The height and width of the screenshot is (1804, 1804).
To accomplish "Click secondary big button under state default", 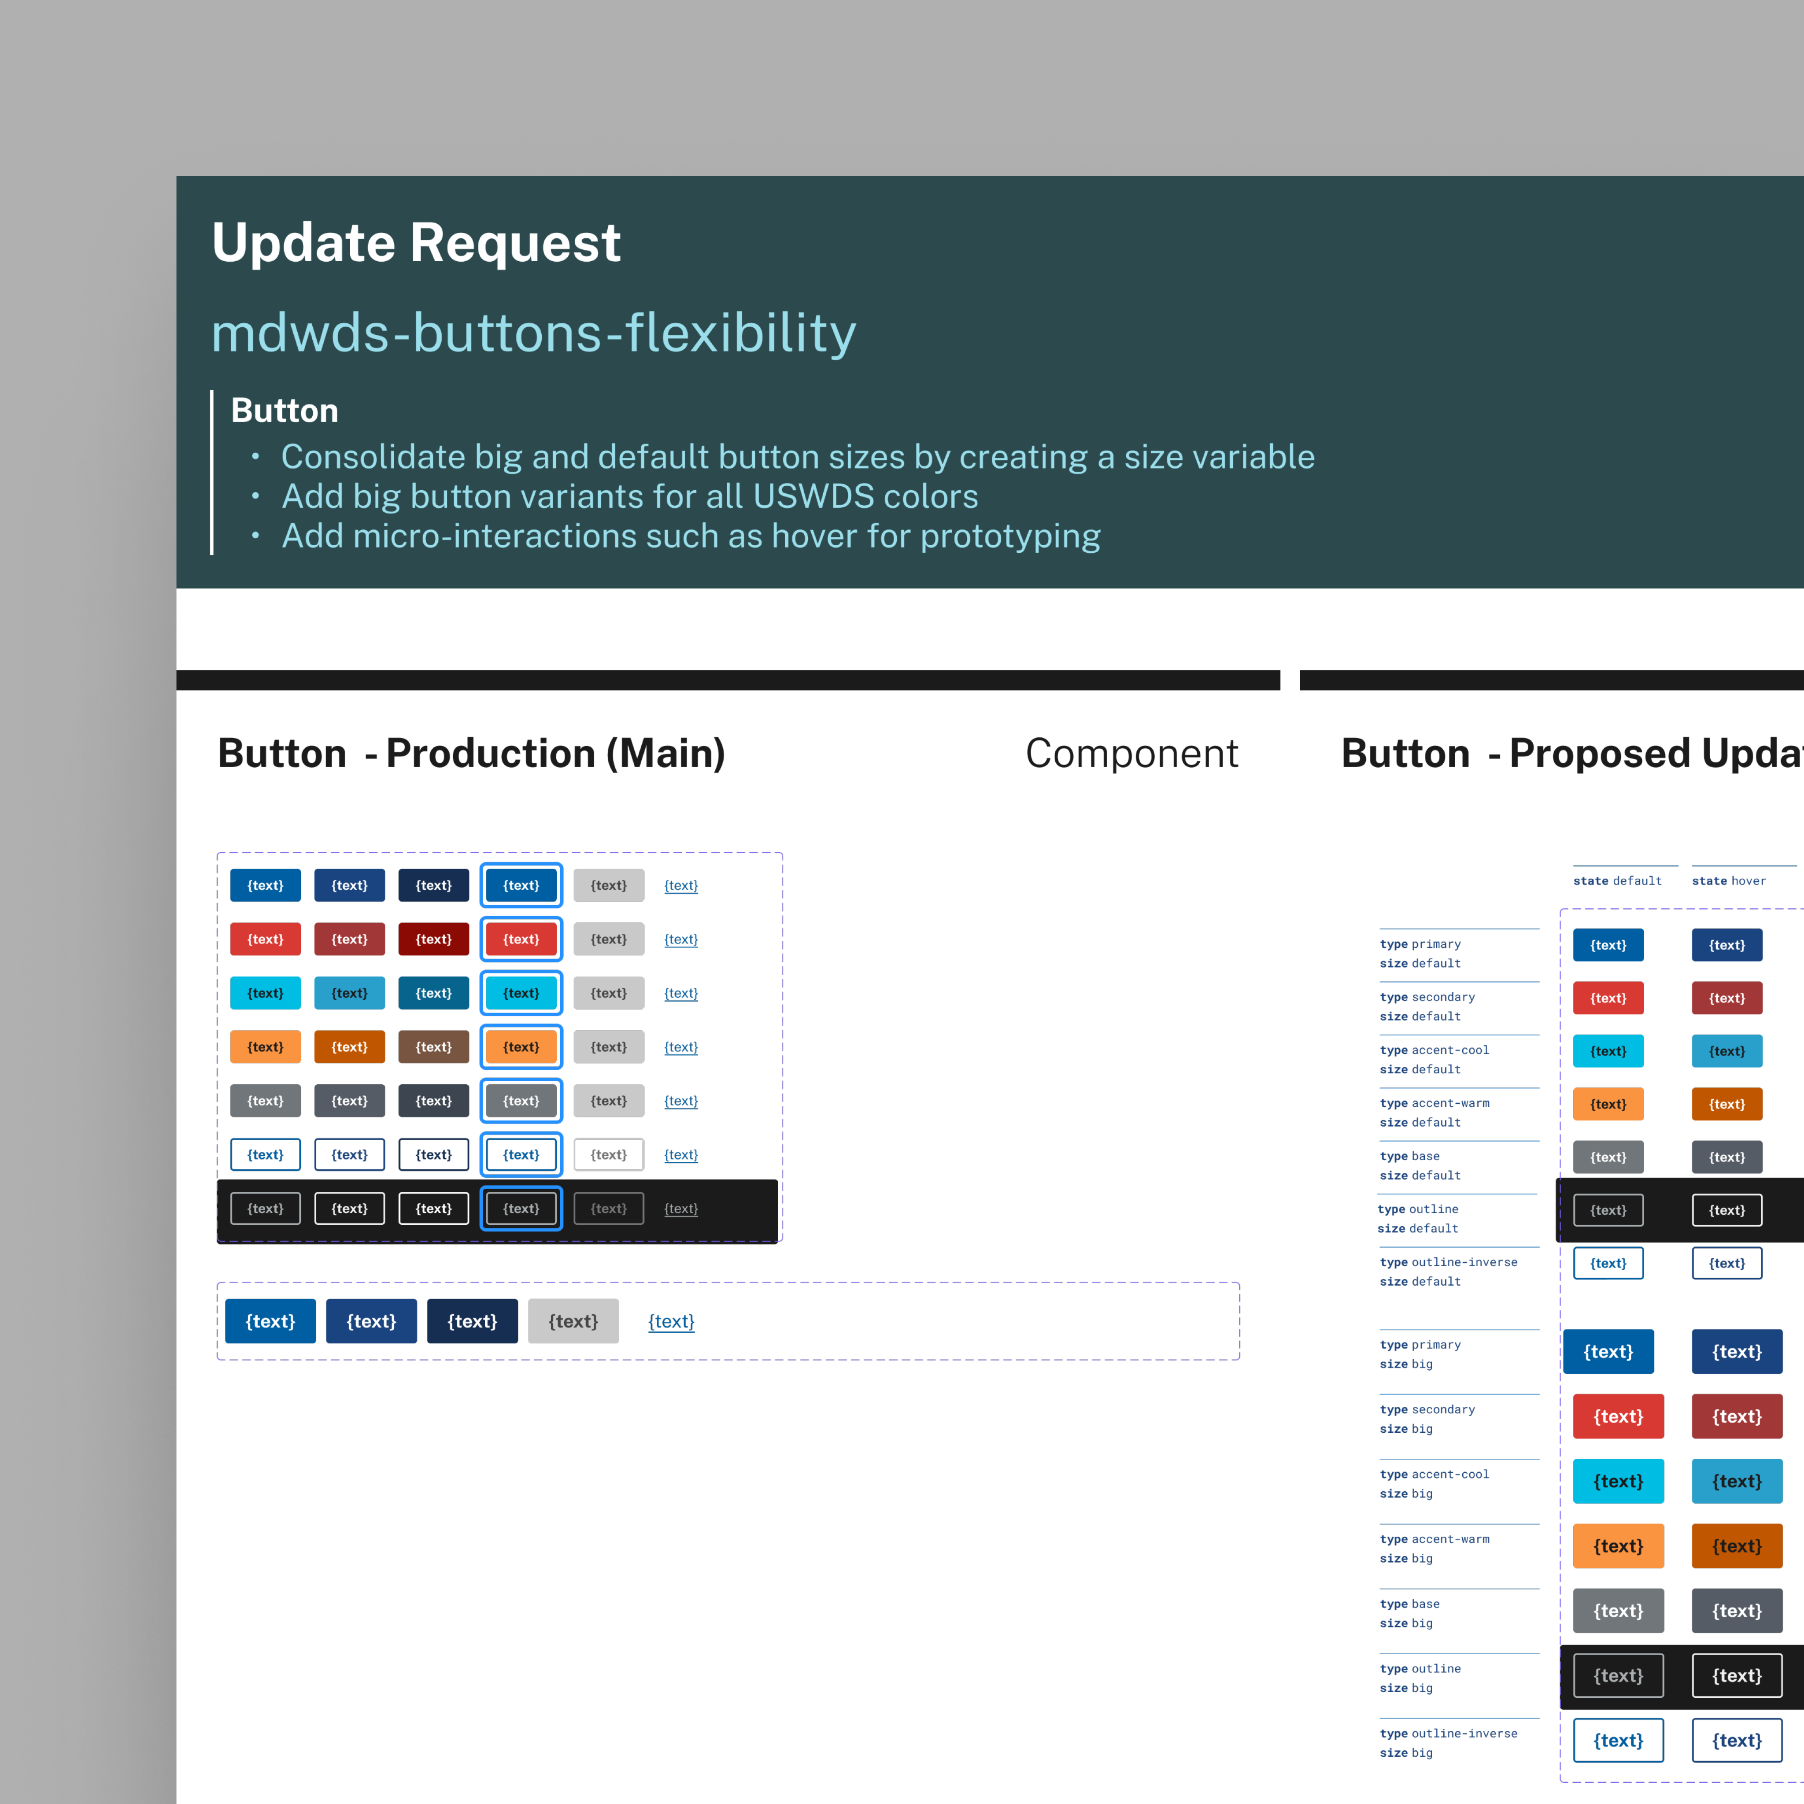I will pyautogui.click(x=1618, y=1416).
